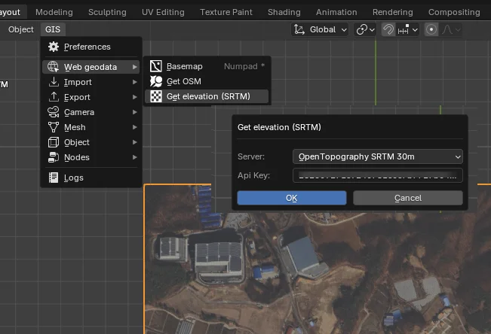
Task: Choose the Preferences menu entry
Action: [91, 47]
